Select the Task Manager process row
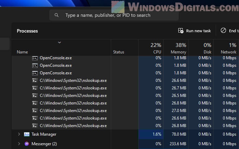Viewport: 239px width, 149px height. pyautogui.click(x=125, y=134)
